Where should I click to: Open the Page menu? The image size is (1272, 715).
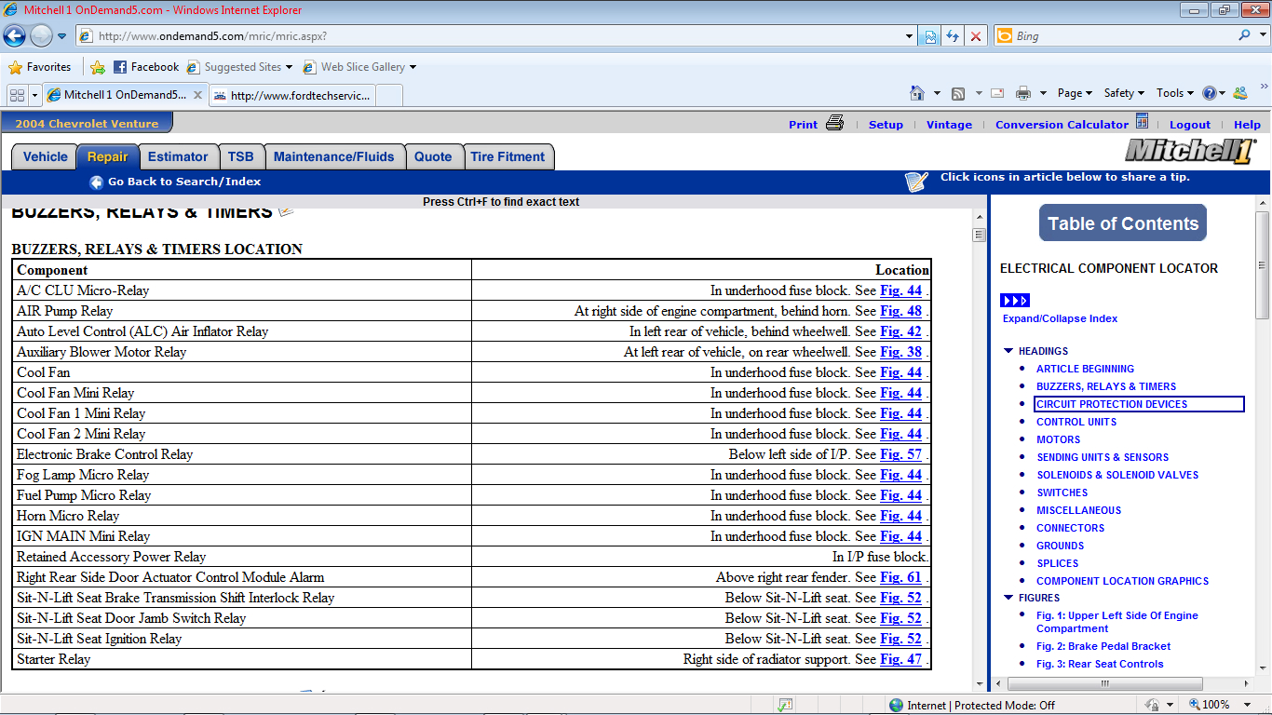click(x=1075, y=93)
